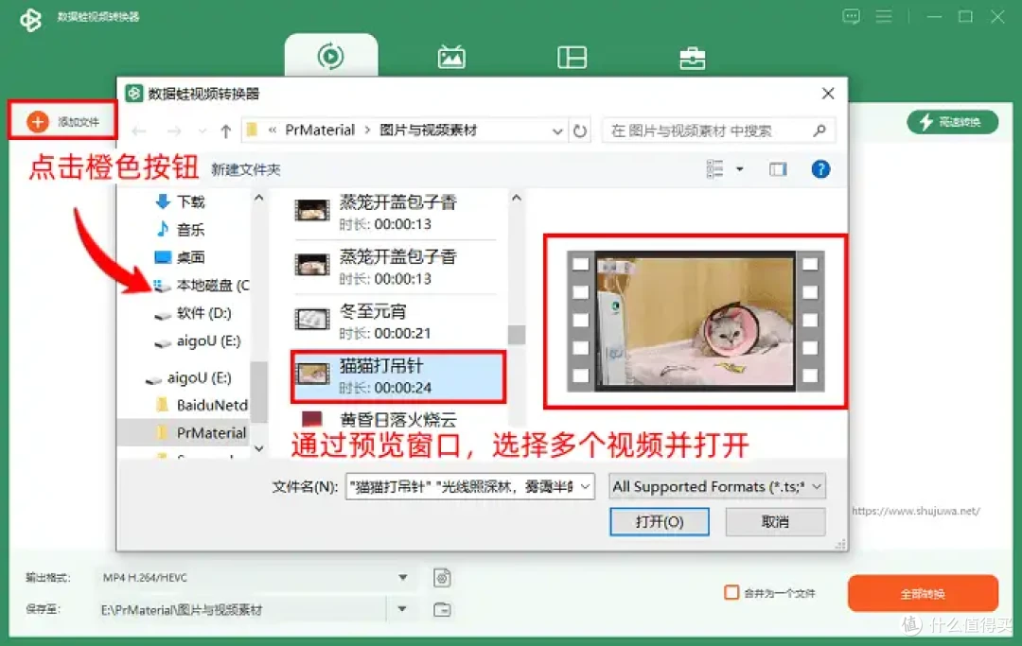The image size is (1022, 646).
Task: Select the second 蒸笼开盖包子香 video
Action: coord(396,267)
